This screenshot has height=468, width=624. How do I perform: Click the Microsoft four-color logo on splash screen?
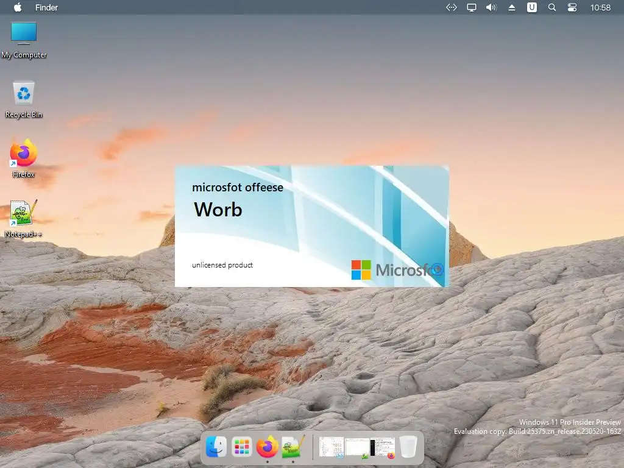pos(361,270)
